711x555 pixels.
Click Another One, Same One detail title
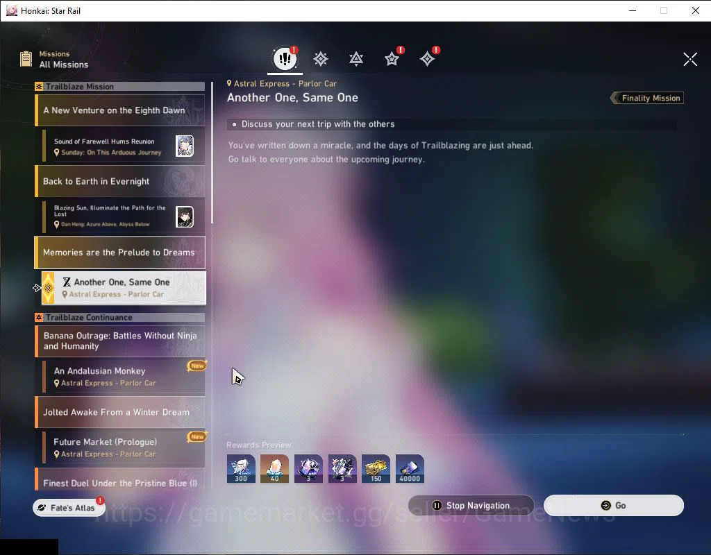click(x=292, y=98)
